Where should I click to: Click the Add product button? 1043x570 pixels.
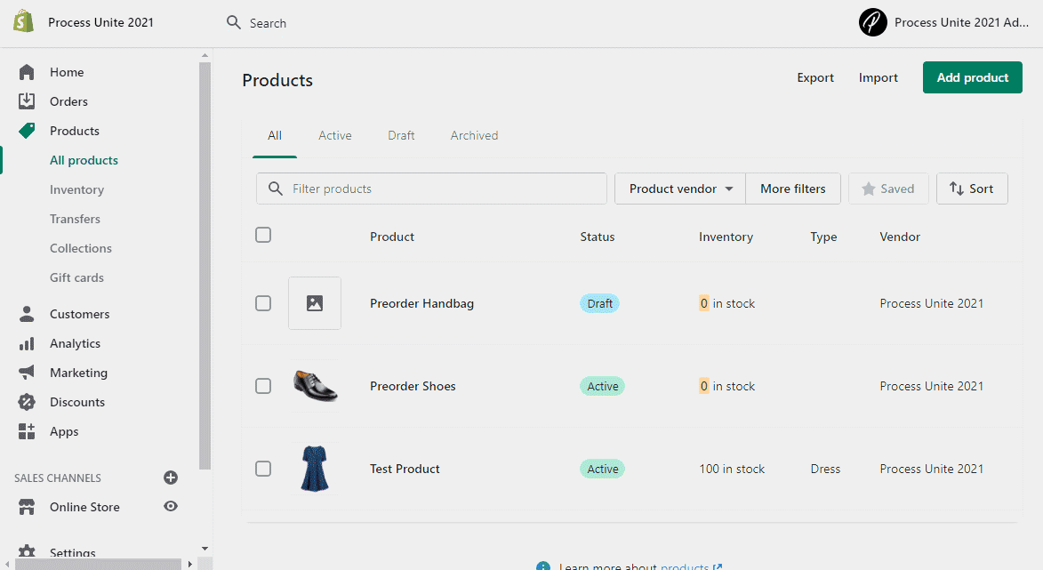[973, 78]
